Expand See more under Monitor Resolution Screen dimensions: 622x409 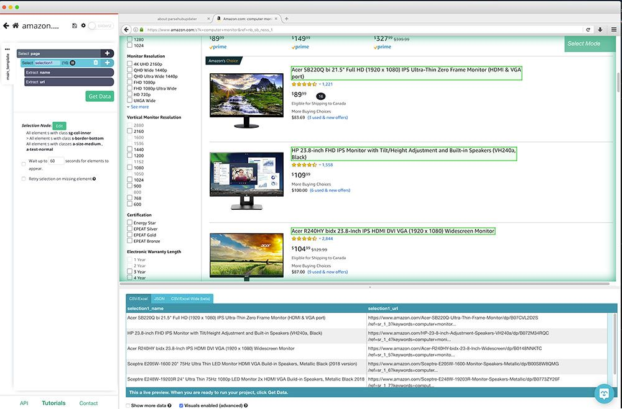pos(138,107)
